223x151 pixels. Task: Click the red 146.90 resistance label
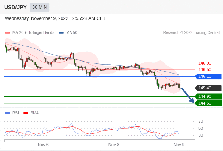[204, 63]
